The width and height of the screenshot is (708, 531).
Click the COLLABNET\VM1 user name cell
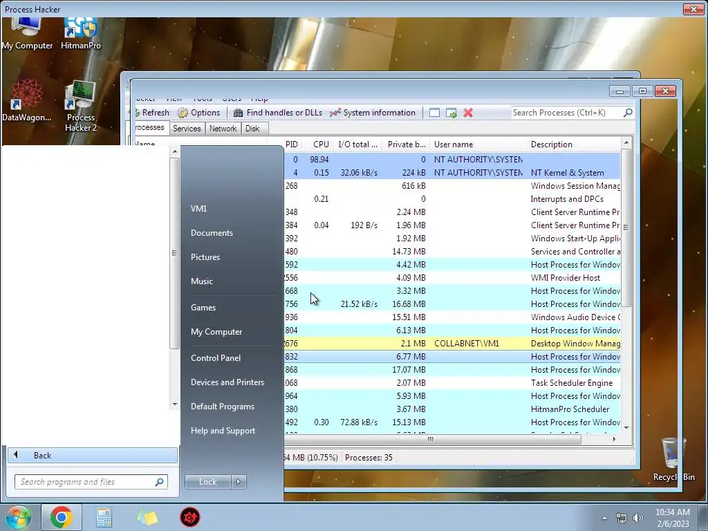click(467, 343)
